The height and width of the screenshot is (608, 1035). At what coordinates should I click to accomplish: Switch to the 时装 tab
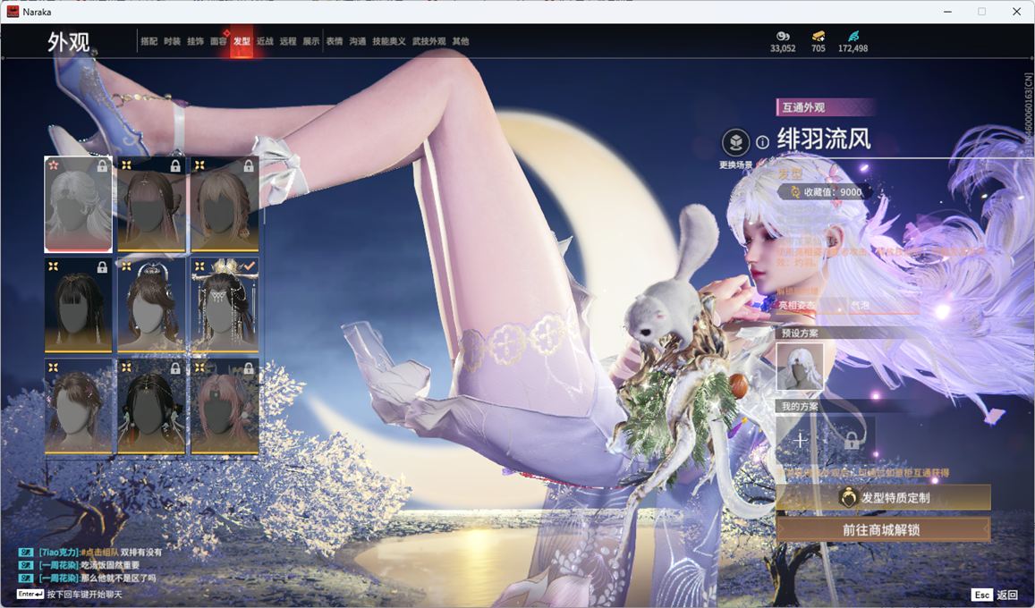(x=173, y=41)
